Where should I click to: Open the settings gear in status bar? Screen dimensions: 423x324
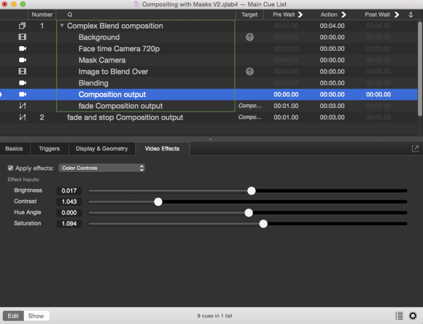point(413,316)
